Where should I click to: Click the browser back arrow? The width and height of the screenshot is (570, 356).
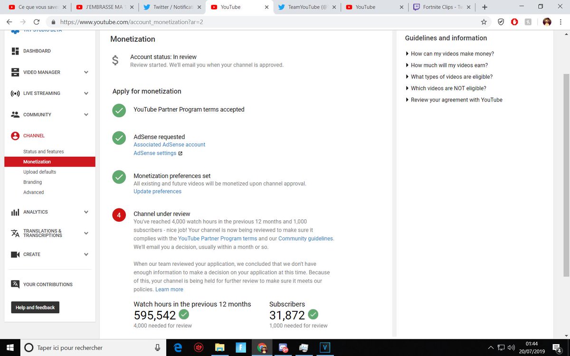tap(9, 22)
